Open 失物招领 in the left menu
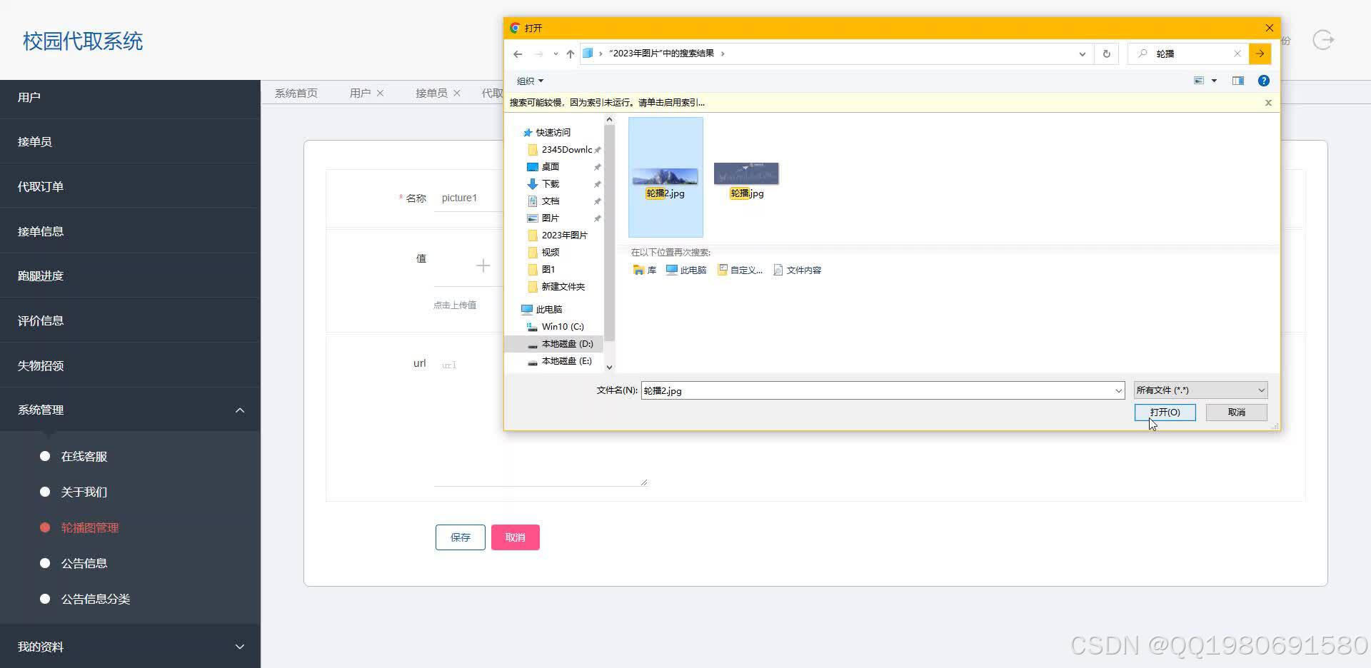 pyautogui.click(x=40, y=365)
